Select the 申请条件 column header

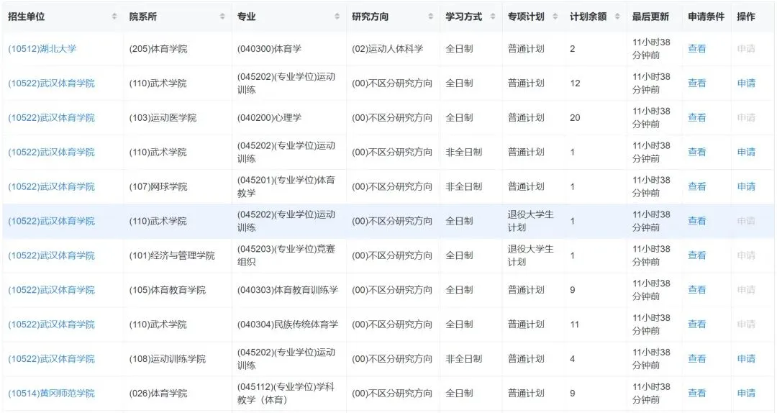(706, 17)
